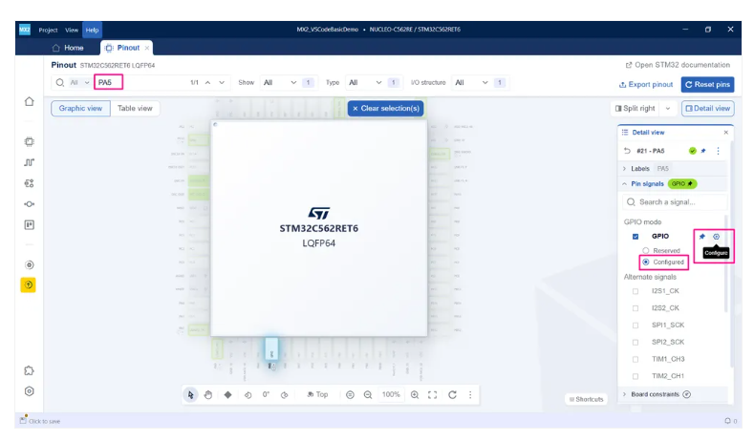Pin the GPIO signal with pin icon
The image size is (754, 441).
[x=702, y=237]
